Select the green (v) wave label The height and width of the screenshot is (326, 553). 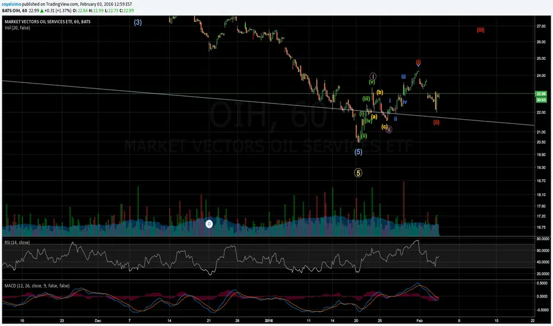371,82
